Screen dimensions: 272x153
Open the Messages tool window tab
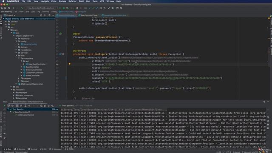[x=55, y=149]
